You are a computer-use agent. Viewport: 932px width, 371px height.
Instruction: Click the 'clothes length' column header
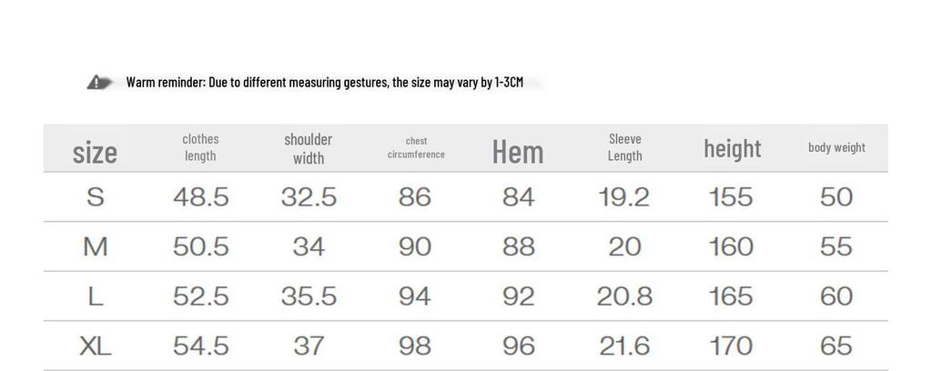pyautogui.click(x=200, y=147)
